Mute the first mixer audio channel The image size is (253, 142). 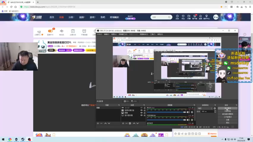point(188,112)
